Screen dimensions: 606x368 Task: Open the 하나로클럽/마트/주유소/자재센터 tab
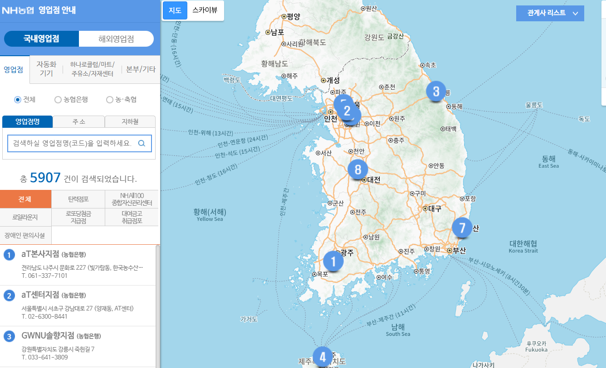(92, 69)
